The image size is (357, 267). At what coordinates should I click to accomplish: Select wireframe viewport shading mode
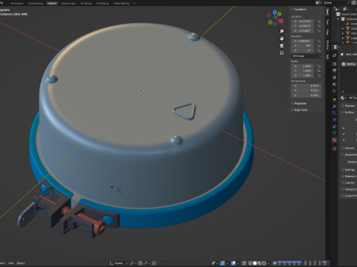250,263
